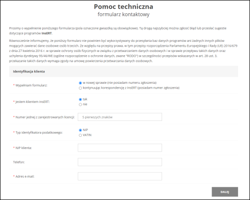Click the "formularz kontaktowy" subtitle
250x200 pixels.
click(x=124, y=14)
